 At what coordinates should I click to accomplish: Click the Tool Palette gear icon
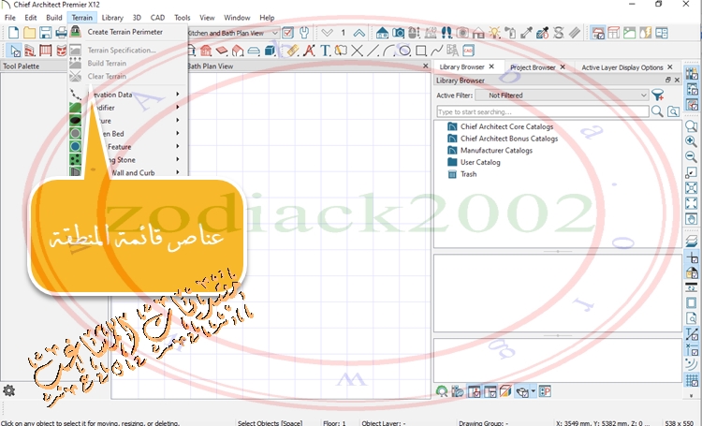coord(8,390)
